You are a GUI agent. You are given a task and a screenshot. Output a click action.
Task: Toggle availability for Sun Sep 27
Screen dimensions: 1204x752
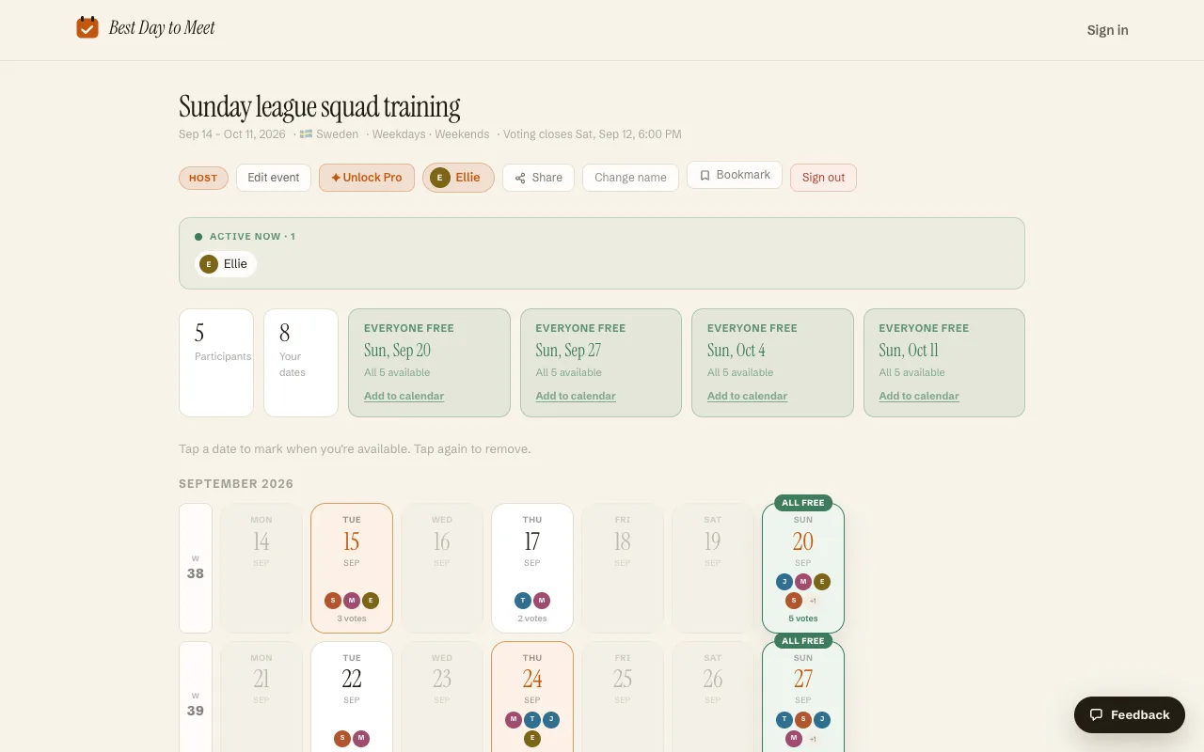tap(803, 697)
